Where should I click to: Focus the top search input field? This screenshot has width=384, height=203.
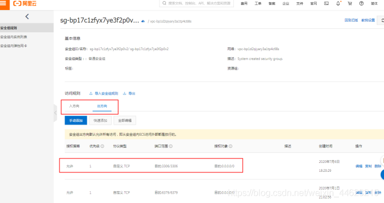[196, 3]
